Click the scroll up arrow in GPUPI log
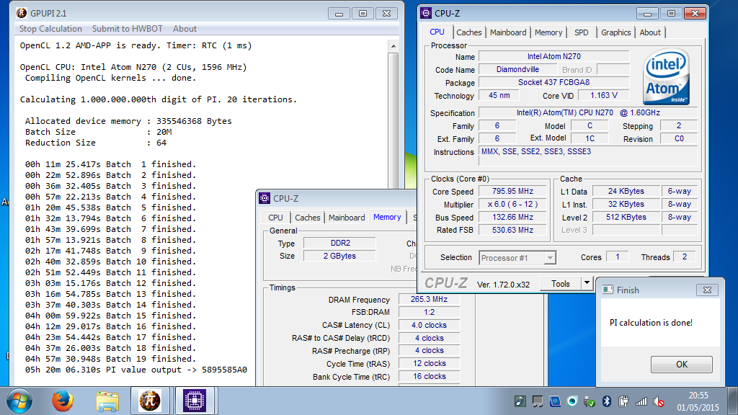Screen dimensions: 738x415 (394, 46)
